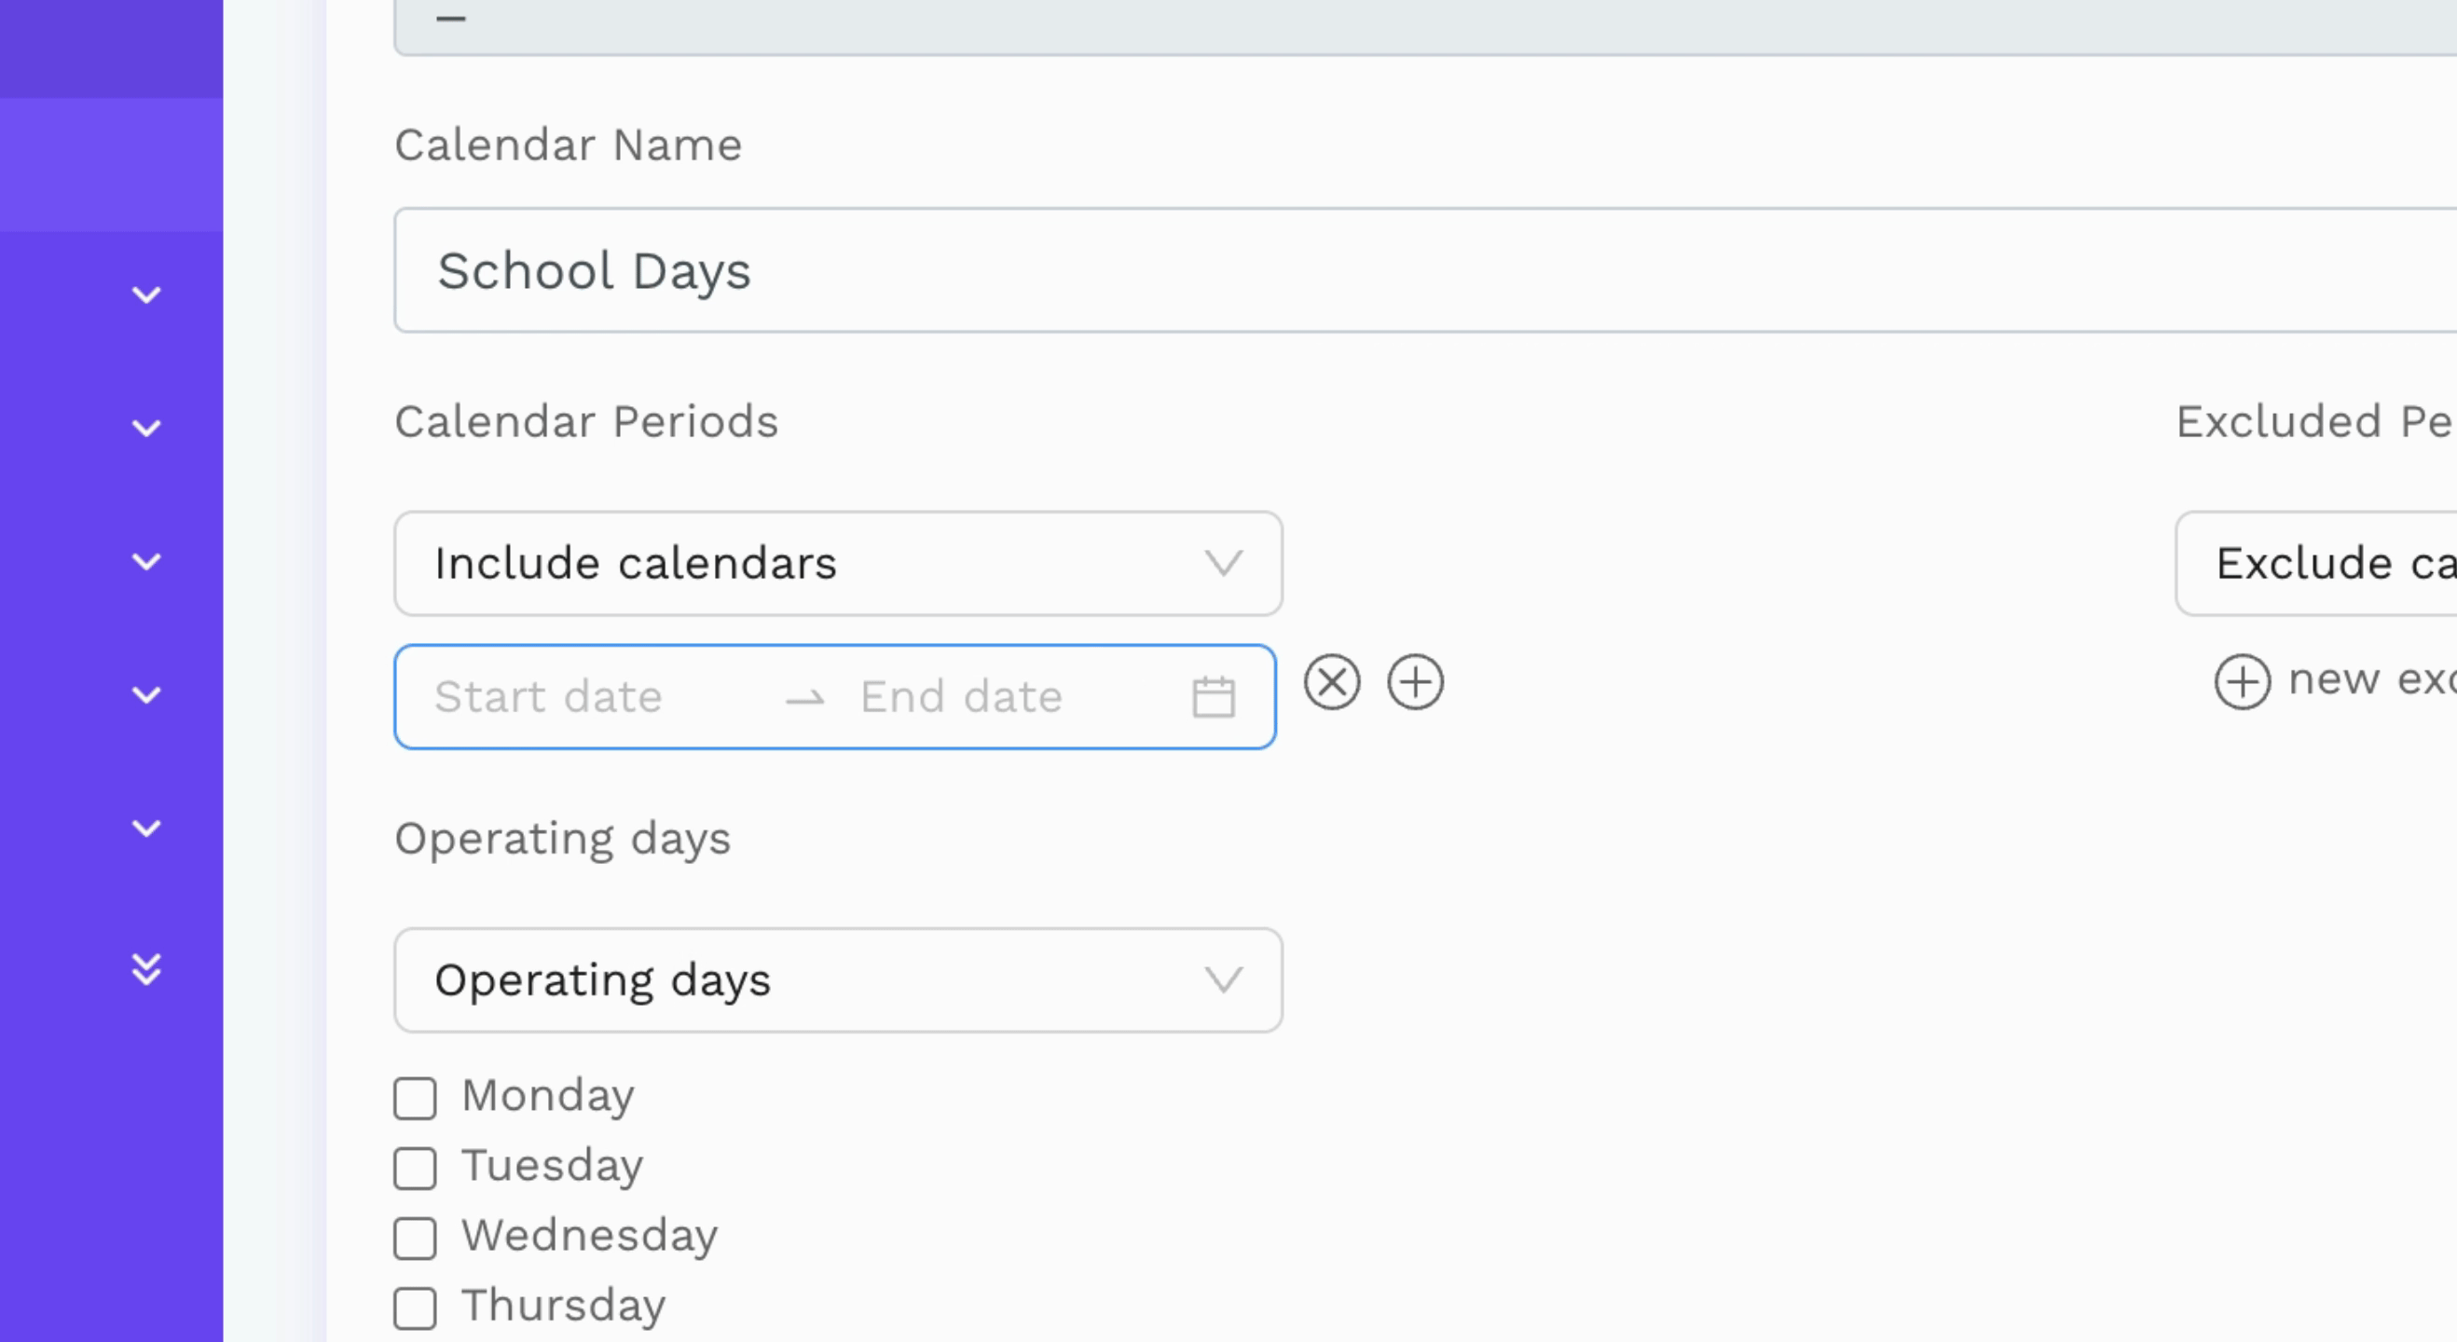The height and width of the screenshot is (1342, 2457).
Task: Open the date picker calendar icon
Action: click(1214, 696)
